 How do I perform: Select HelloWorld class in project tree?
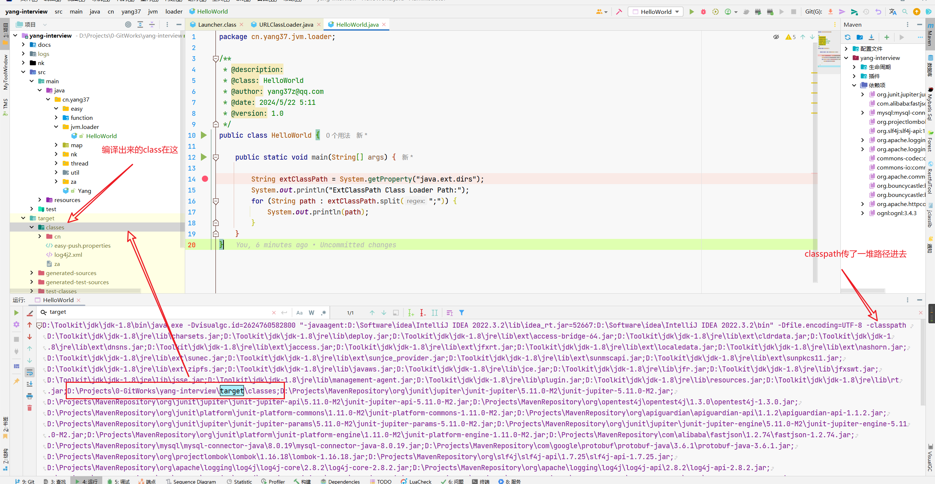pos(101,136)
